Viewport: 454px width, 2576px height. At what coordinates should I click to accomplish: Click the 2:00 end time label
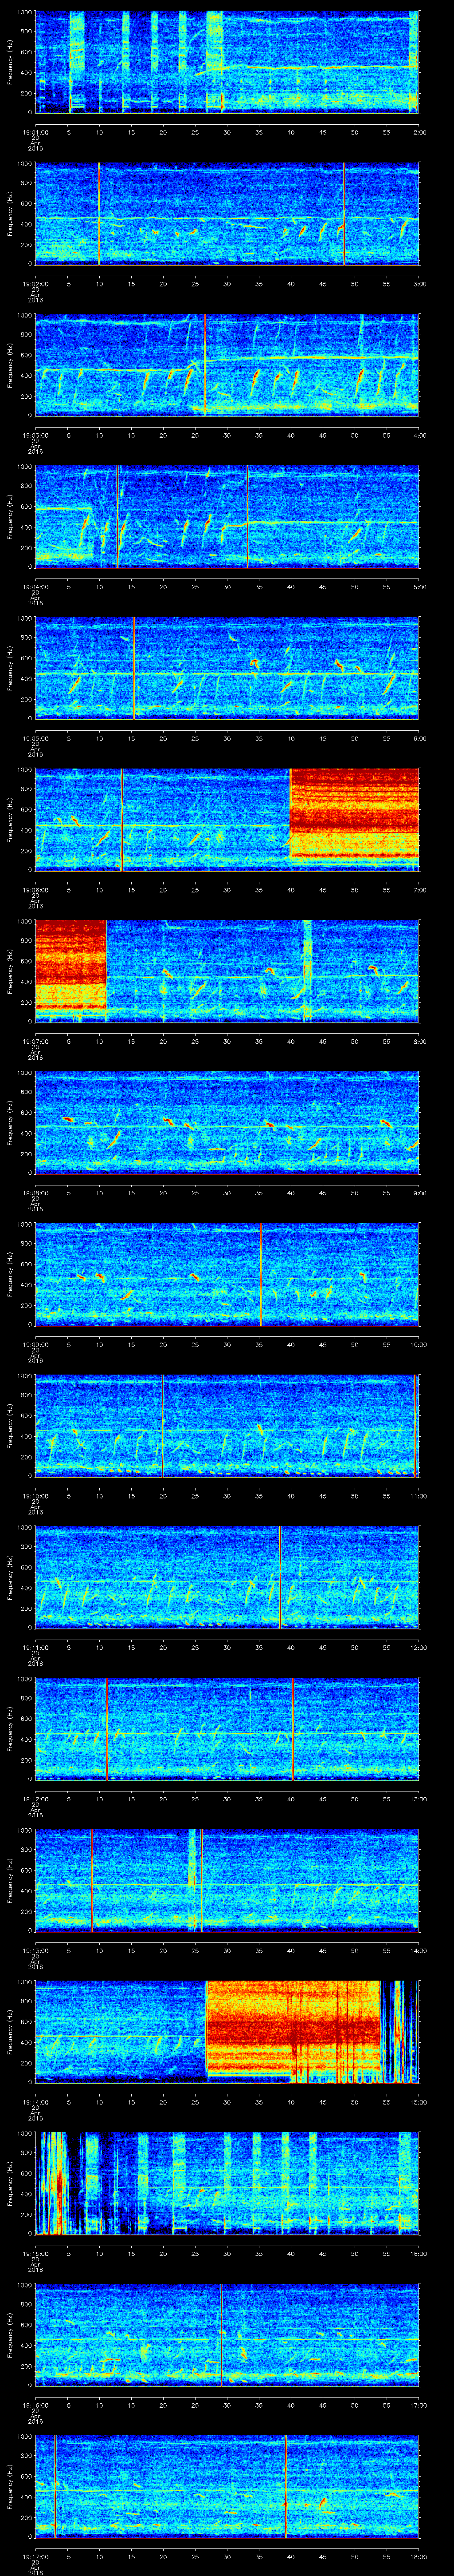419,131
